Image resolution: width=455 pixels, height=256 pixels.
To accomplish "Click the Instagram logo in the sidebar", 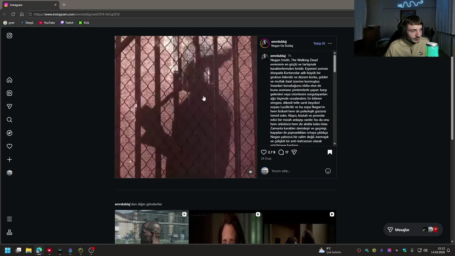I will click(x=10, y=36).
